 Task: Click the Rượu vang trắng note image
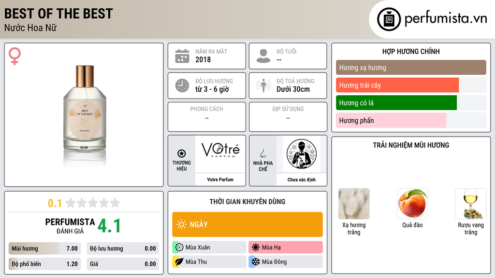(x=471, y=204)
